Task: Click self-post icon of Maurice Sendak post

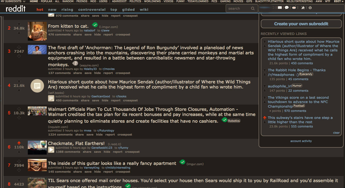Action: [x=37, y=86]
